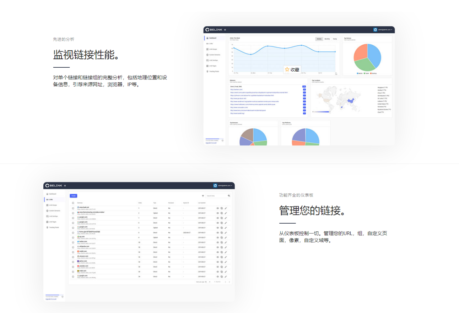This screenshot has width=459, height=313.
Task: Tick the checkbox for the forms.gle row
Action: click(73, 233)
